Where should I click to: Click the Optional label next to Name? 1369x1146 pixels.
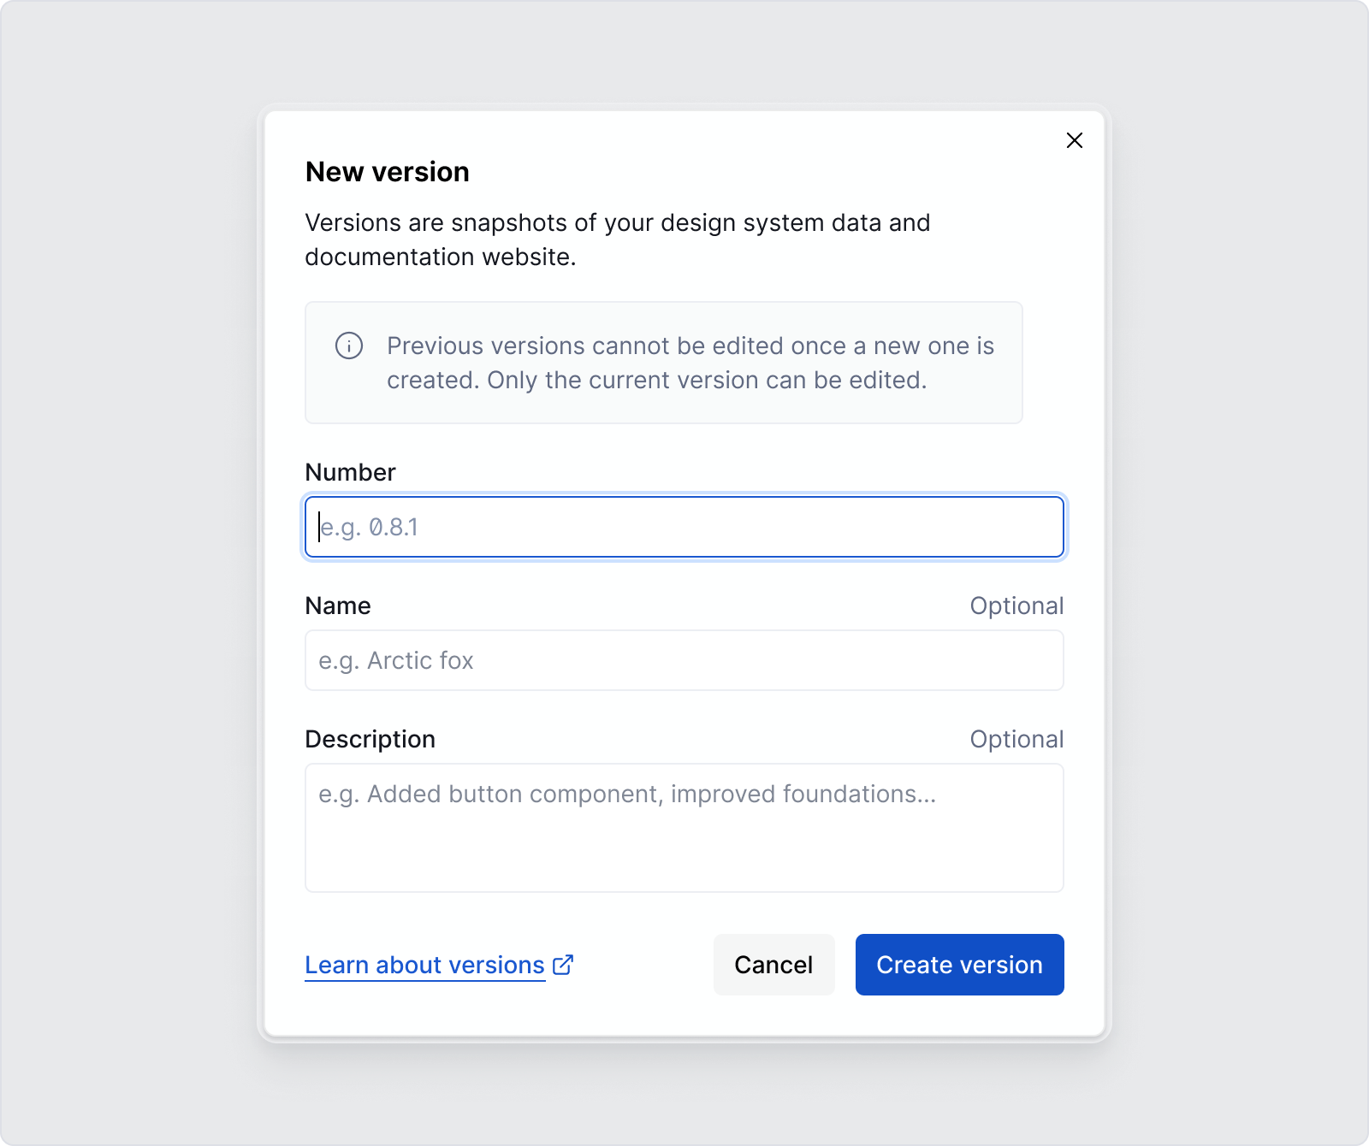click(x=1016, y=605)
